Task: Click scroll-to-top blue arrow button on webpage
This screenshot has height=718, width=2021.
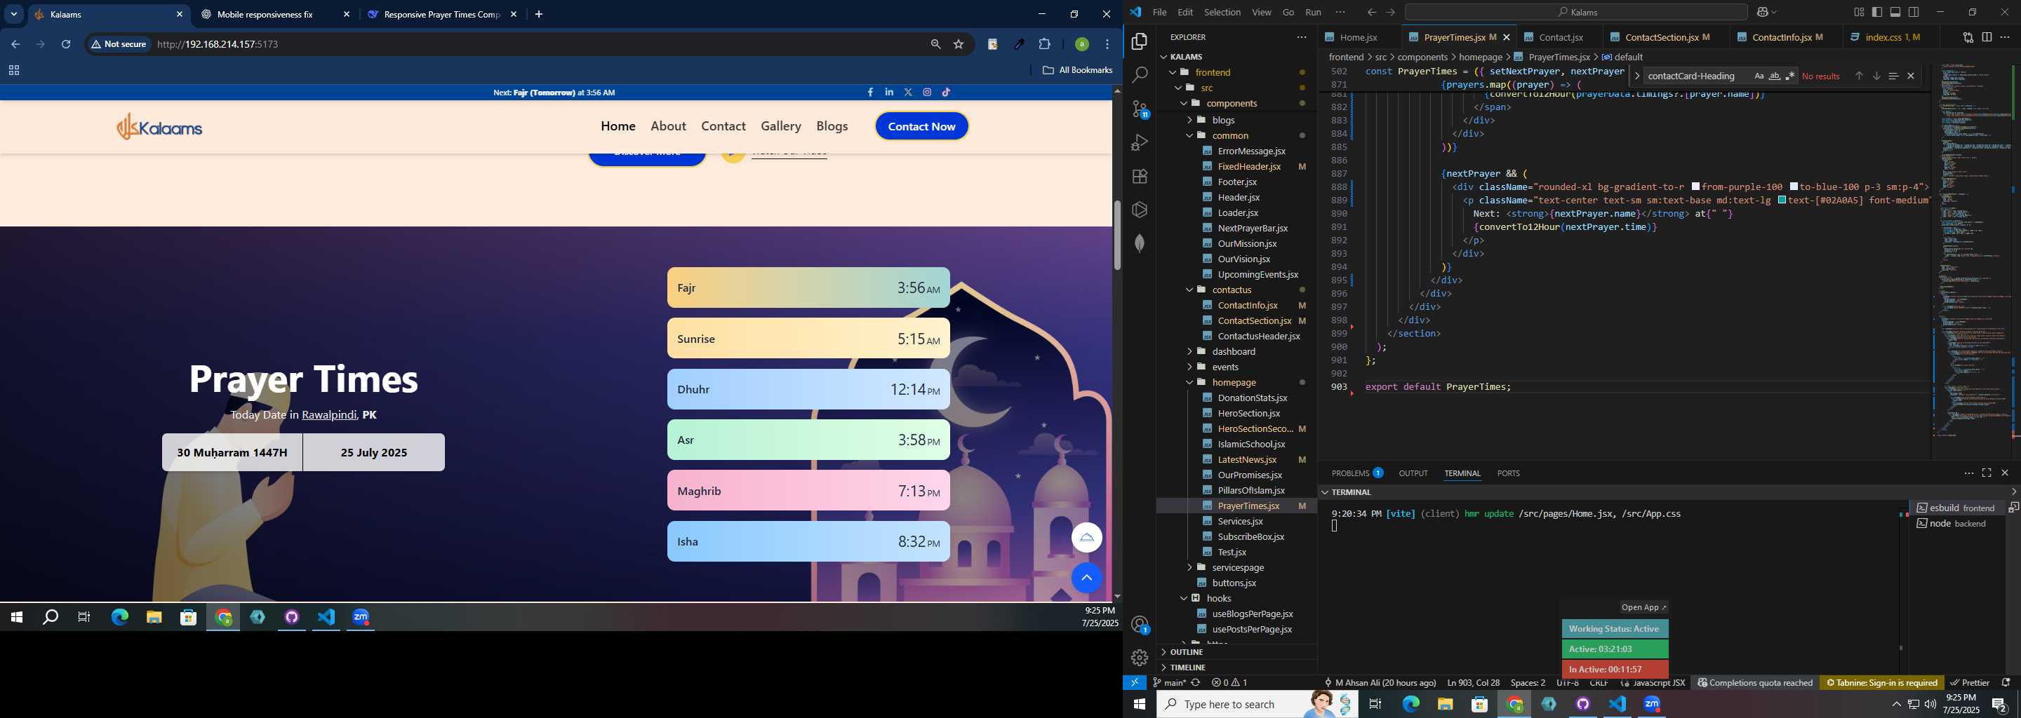Action: coord(1086,578)
